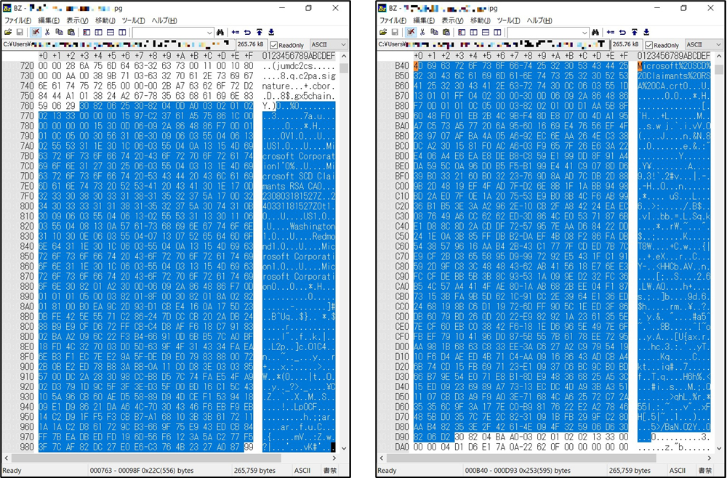Expand the search combo box in left toolbar

[209, 33]
